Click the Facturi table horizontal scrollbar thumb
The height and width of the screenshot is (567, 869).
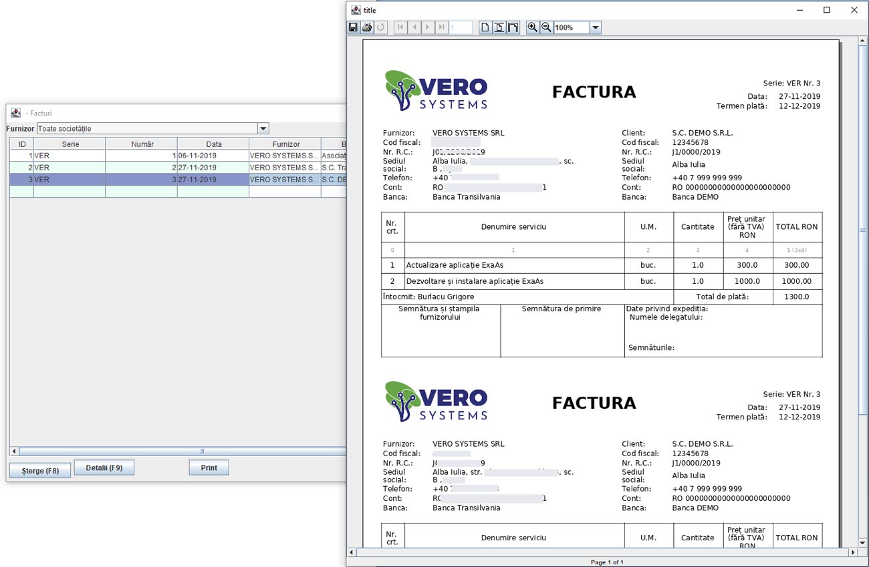click(201, 451)
